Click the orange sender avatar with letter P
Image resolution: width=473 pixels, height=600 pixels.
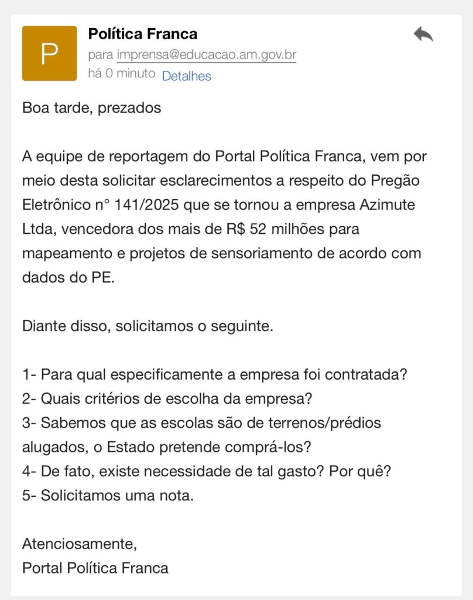[x=49, y=53]
